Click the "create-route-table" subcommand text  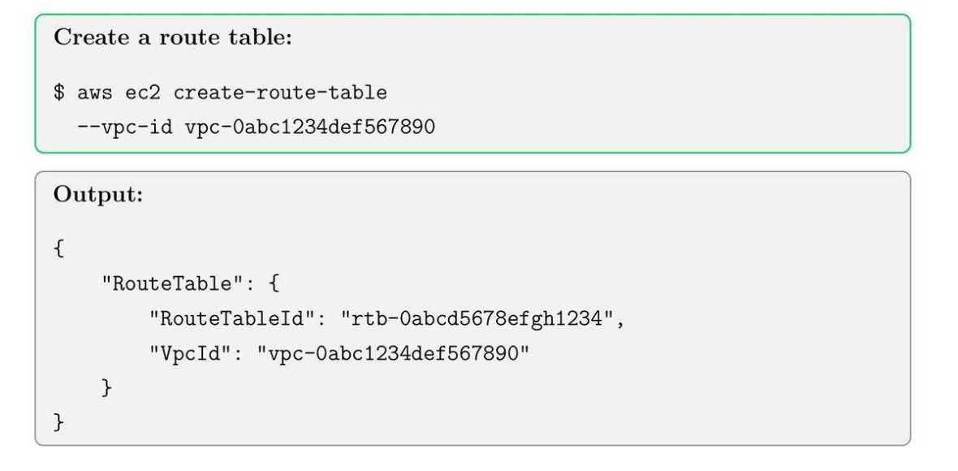tap(280, 93)
